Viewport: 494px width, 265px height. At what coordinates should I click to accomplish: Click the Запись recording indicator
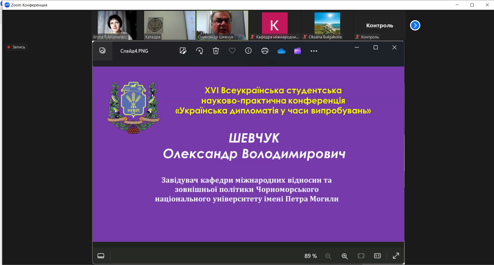pyautogui.click(x=16, y=47)
